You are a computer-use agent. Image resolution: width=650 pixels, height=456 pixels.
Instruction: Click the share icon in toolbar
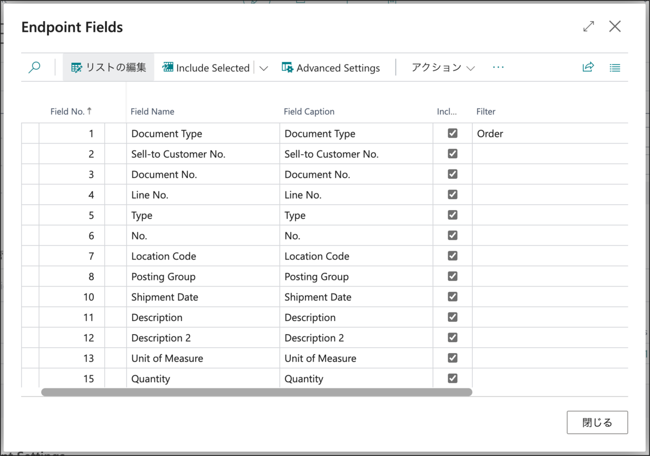[588, 68]
